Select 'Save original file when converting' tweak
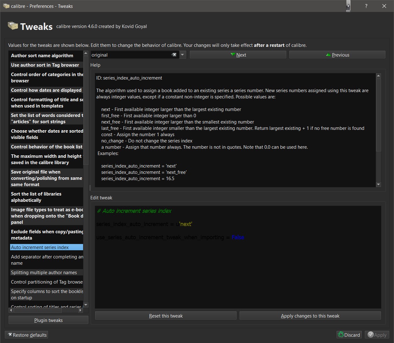The width and height of the screenshot is (394, 343). click(x=47, y=178)
